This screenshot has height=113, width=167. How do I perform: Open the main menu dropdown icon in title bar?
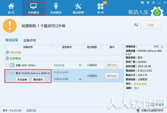coord(153,2)
